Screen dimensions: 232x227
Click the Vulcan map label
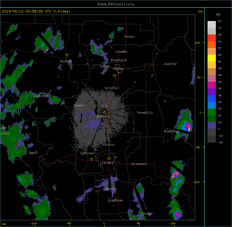pos(146,214)
